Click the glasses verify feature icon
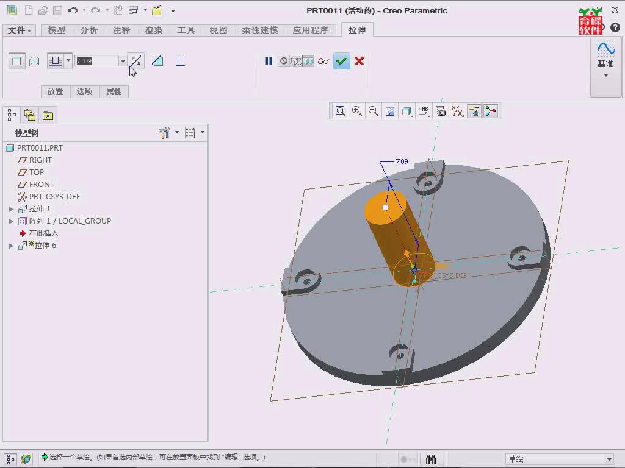The width and height of the screenshot is (625, 468). tap(324, 61)
